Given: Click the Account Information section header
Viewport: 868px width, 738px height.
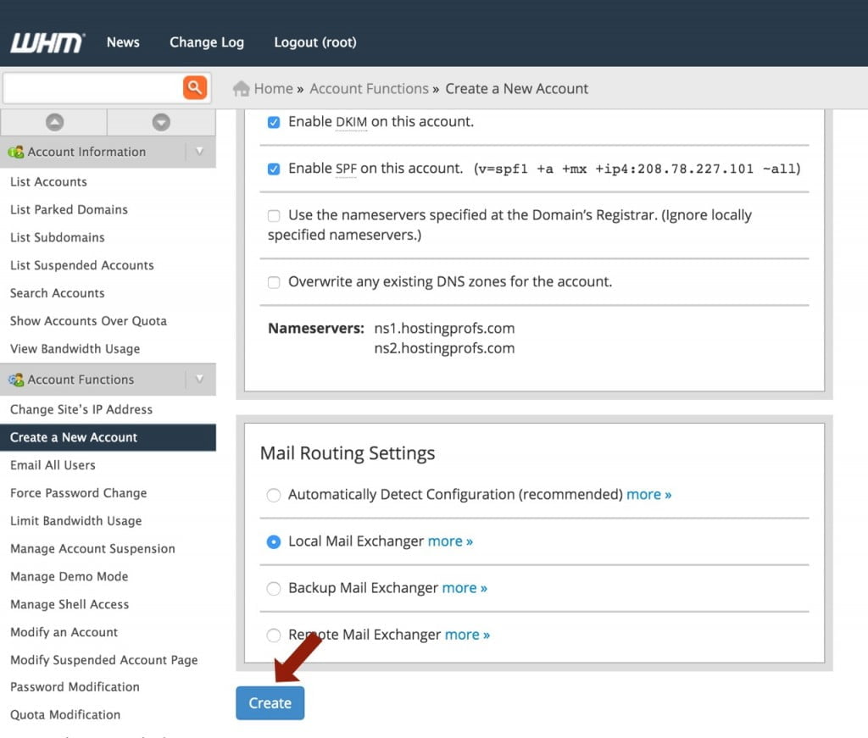Looking at the screenshot, I should click(x=108, y=152).
